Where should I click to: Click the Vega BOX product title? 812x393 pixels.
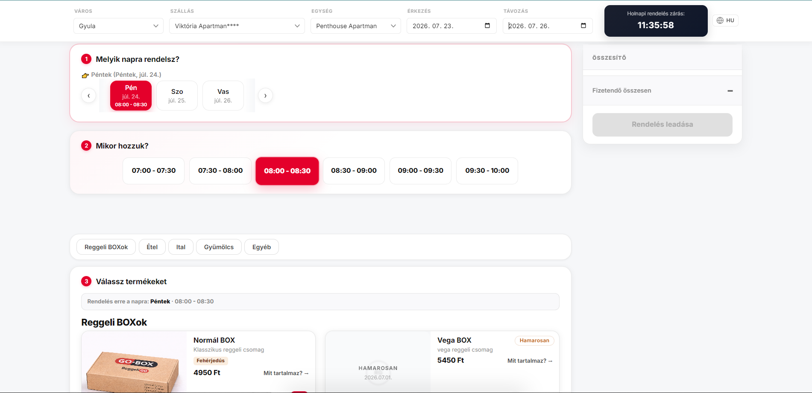tap(454, 340)
